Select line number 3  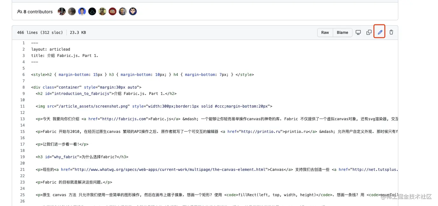(x=24, y=56)
